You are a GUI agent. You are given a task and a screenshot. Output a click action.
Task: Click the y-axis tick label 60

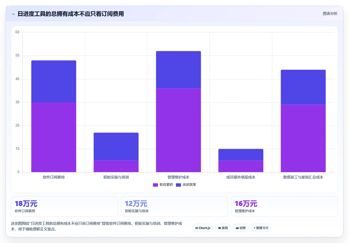(x=17, y=32)
